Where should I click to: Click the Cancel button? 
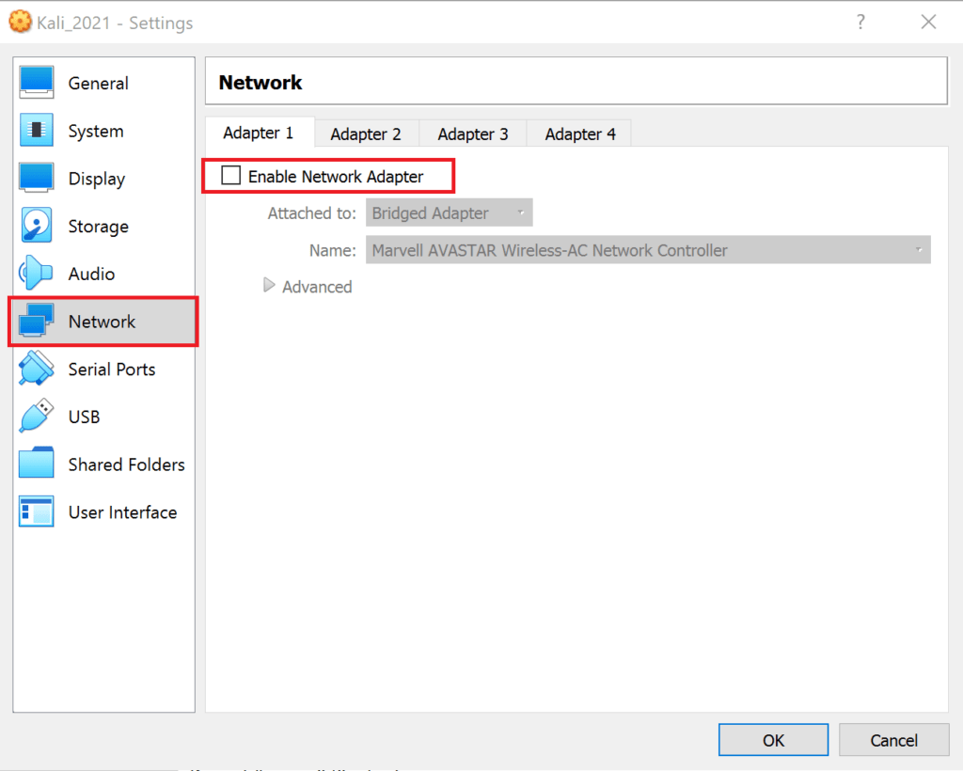[x=893, y=740]
